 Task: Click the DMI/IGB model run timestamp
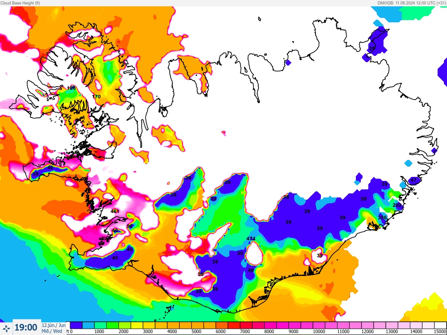[x=412, y=3]
